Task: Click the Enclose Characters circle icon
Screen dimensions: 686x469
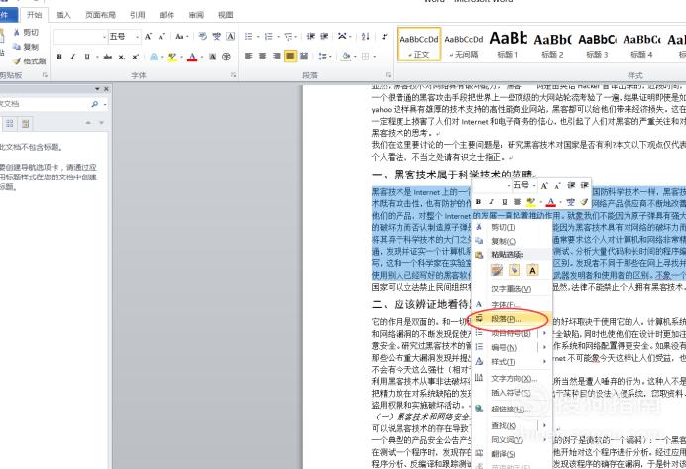Action: pyautogui.click(x=226, y=57)
